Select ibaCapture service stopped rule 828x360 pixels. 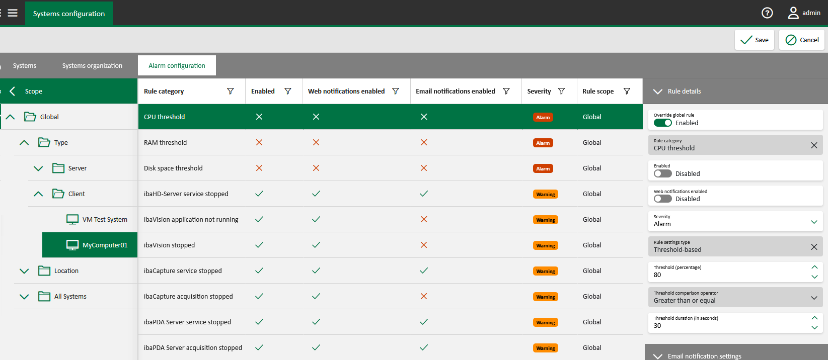[x=390, y=271]
